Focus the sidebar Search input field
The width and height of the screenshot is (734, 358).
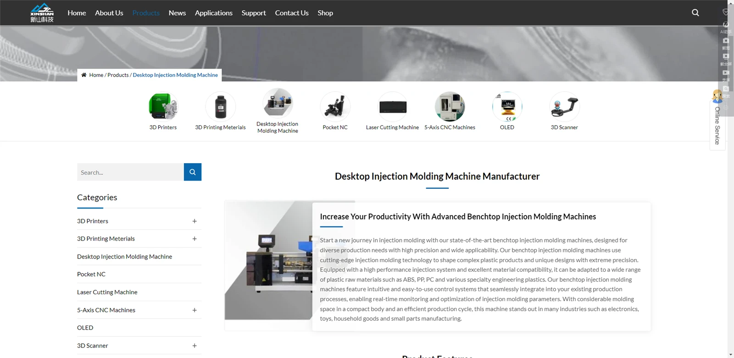click(130, 172)
